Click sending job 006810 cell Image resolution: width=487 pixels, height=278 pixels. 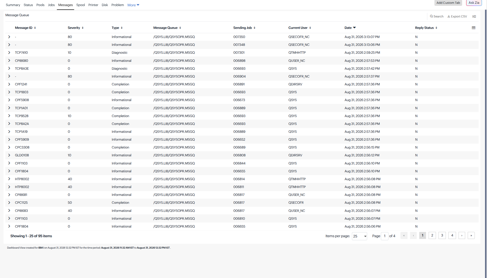pos(239,219)
